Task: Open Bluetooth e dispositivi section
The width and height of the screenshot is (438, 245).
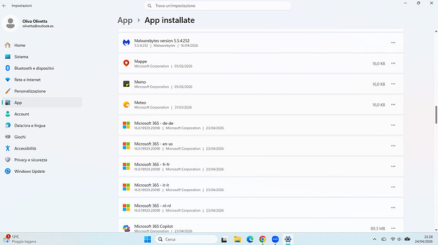Action: tap(42, 68)
